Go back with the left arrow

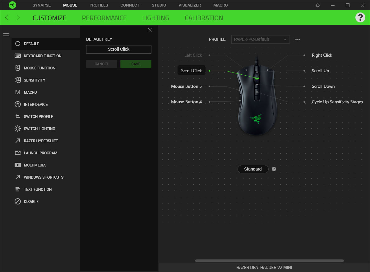coord(7,17)
